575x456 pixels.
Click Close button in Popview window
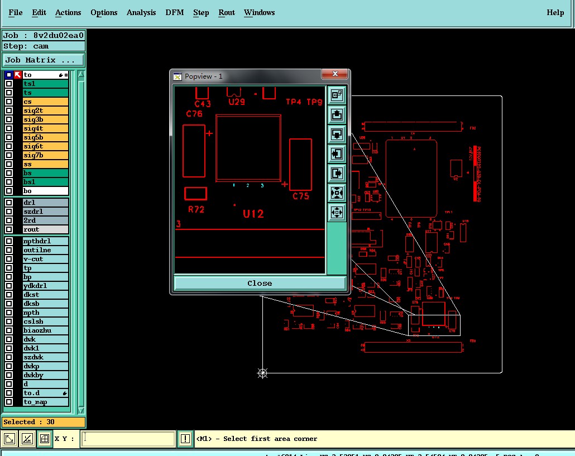pyautogui.click(x=260, y=284)
